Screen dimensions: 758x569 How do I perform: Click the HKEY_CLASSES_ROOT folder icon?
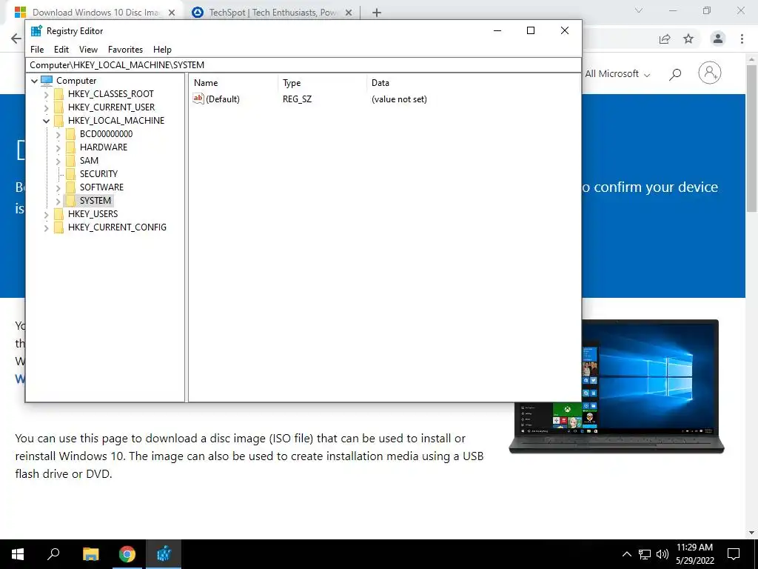tap(58, 94)
